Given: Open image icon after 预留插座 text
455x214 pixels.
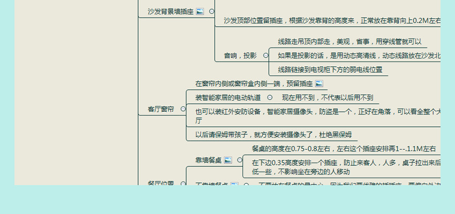Looking at the screenshot, I should point(319,83).
